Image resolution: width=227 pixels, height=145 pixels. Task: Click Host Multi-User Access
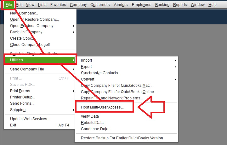tap(126, 107)
